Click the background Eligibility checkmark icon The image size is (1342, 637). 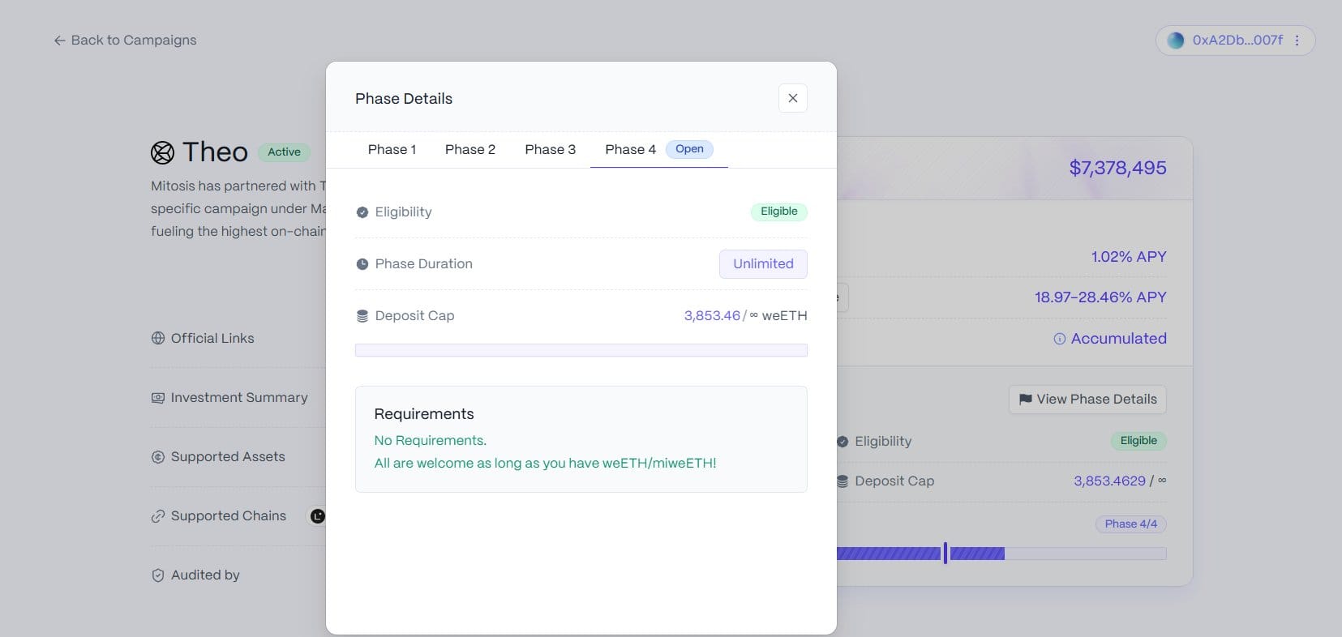tap(843, 442)
